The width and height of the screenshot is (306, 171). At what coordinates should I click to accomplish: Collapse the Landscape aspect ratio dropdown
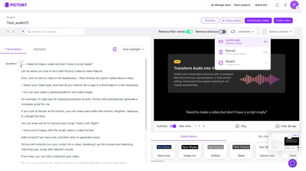[243, 32]
